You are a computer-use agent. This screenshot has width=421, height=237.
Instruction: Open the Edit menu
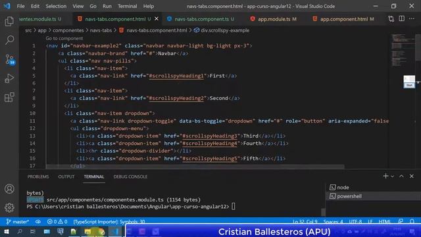click(35, 6)
